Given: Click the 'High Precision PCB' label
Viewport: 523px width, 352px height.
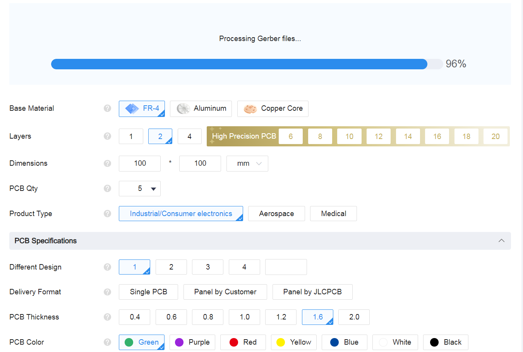Looking at the screenshot, I should [244, 136].
